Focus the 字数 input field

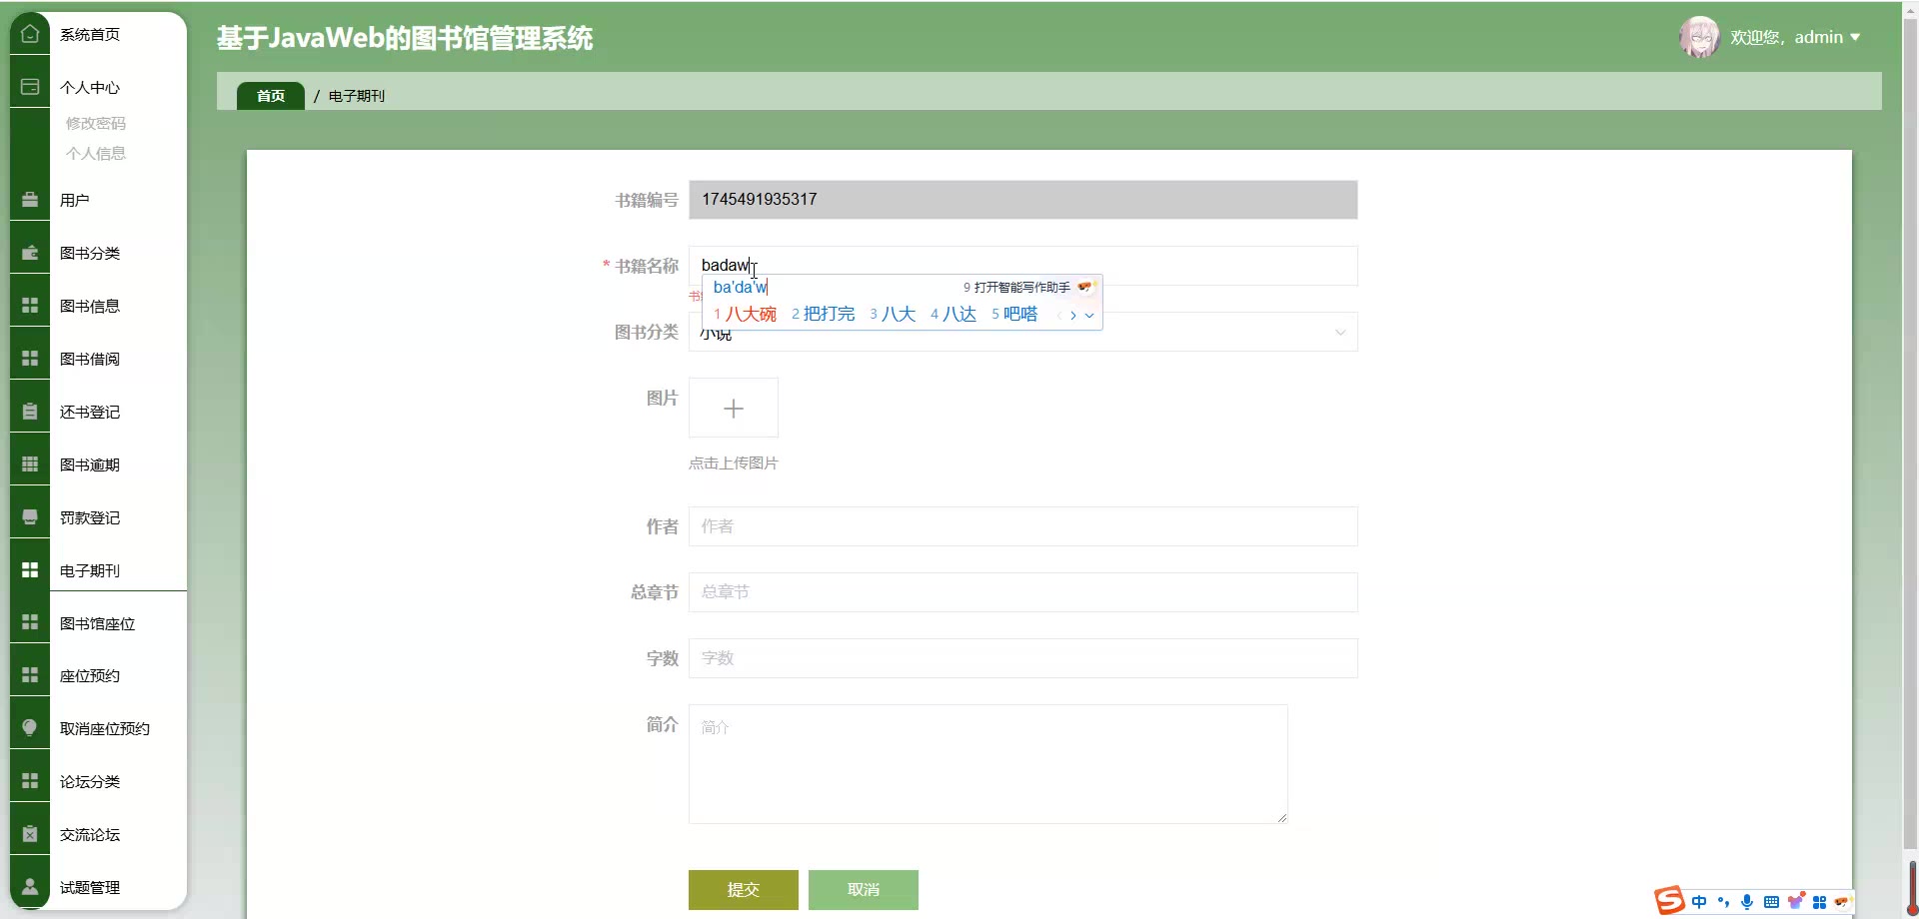(x=1022, y=658)
